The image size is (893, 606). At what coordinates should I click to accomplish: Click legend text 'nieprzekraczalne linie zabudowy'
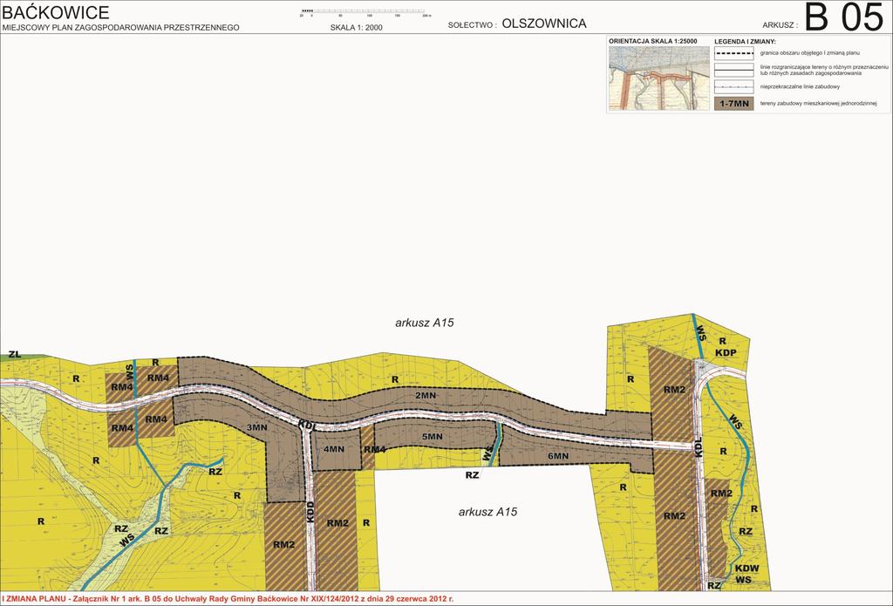(800, 86)
